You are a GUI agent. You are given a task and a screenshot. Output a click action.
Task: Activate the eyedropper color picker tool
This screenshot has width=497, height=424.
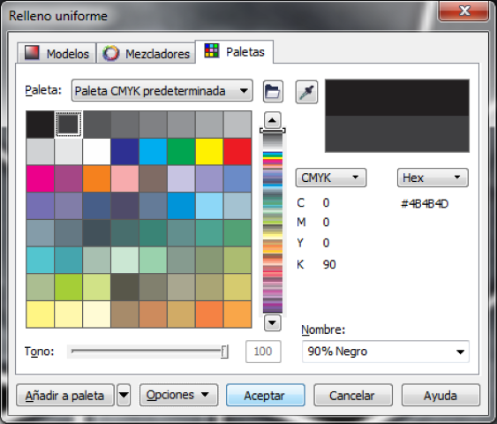pyautogui.click(x=306, y=92)
